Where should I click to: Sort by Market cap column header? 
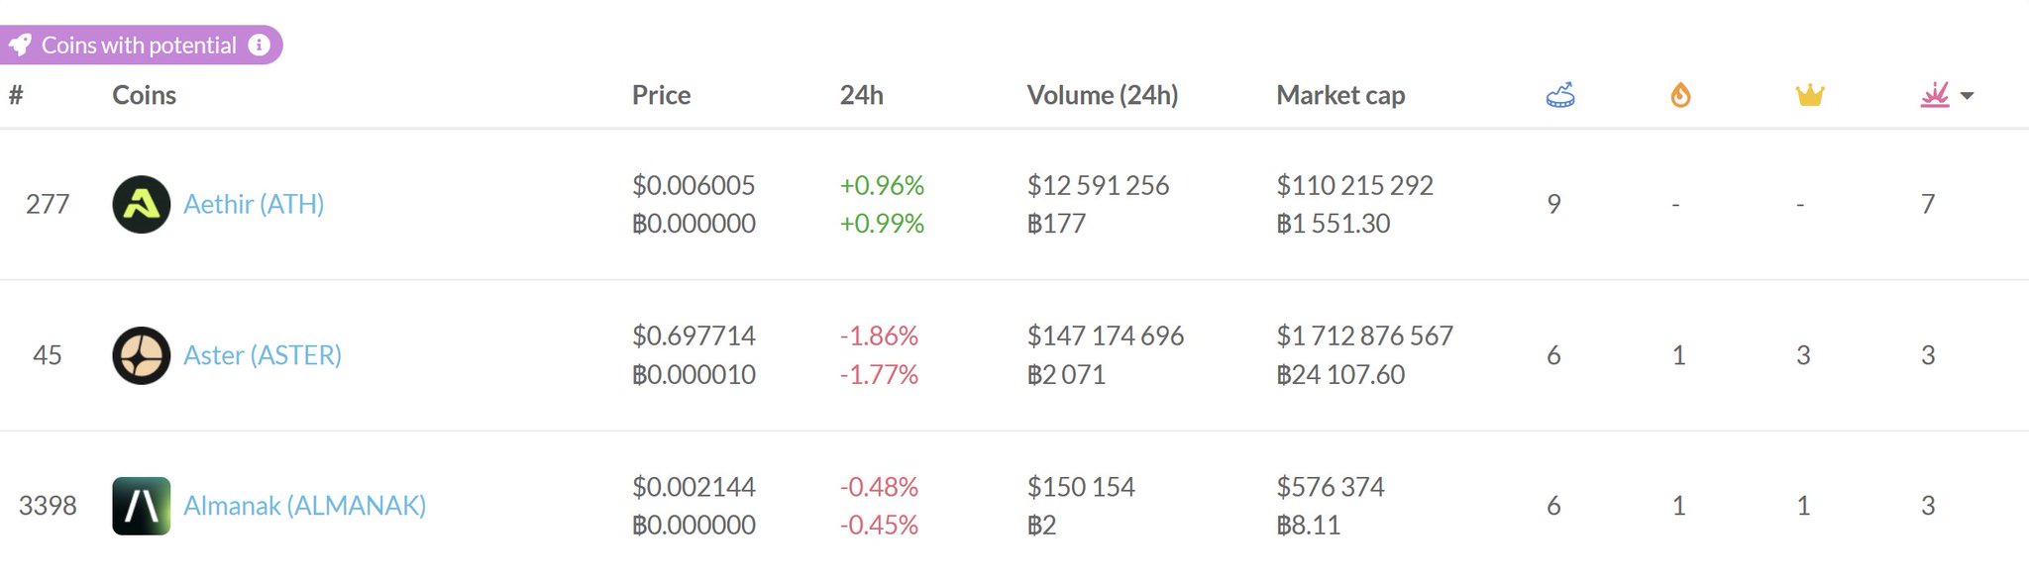(x=1339, y=95)
